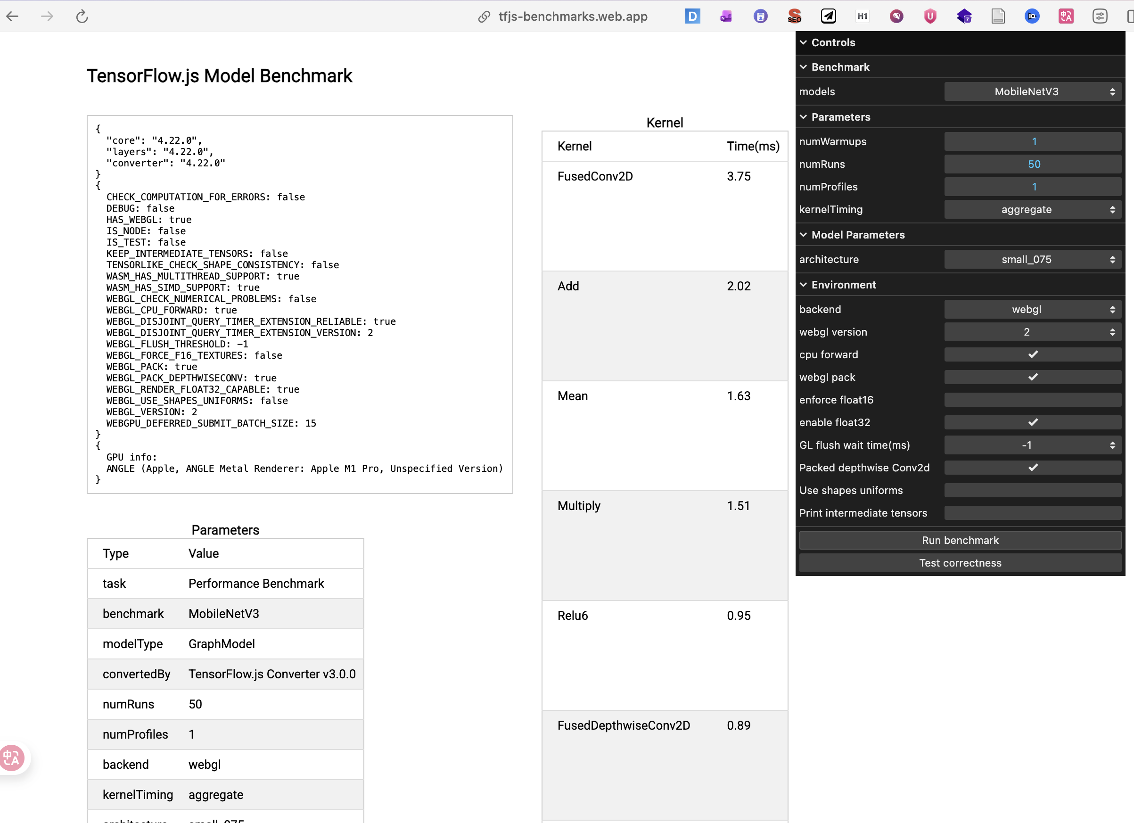Click the pink U shield extension
This screenshot has width=1134, height=823.
click(x=930, y=16)
